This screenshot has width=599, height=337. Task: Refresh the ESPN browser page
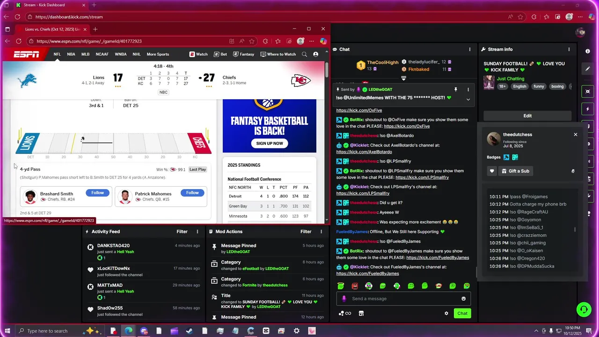pos(18,41)
